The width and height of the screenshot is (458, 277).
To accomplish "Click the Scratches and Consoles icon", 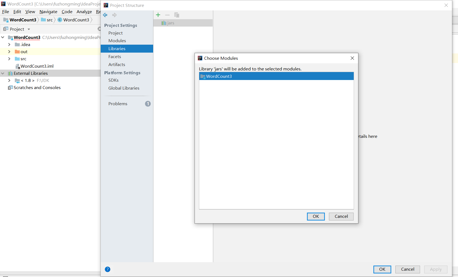I will [11, 87].
